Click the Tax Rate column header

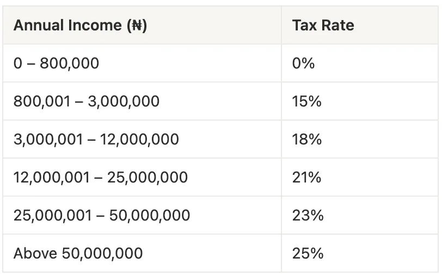pos(360,25)
